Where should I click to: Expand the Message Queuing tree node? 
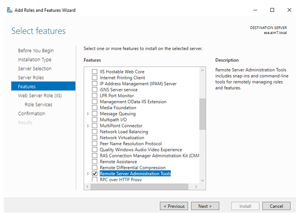click(x=88, y=114)
